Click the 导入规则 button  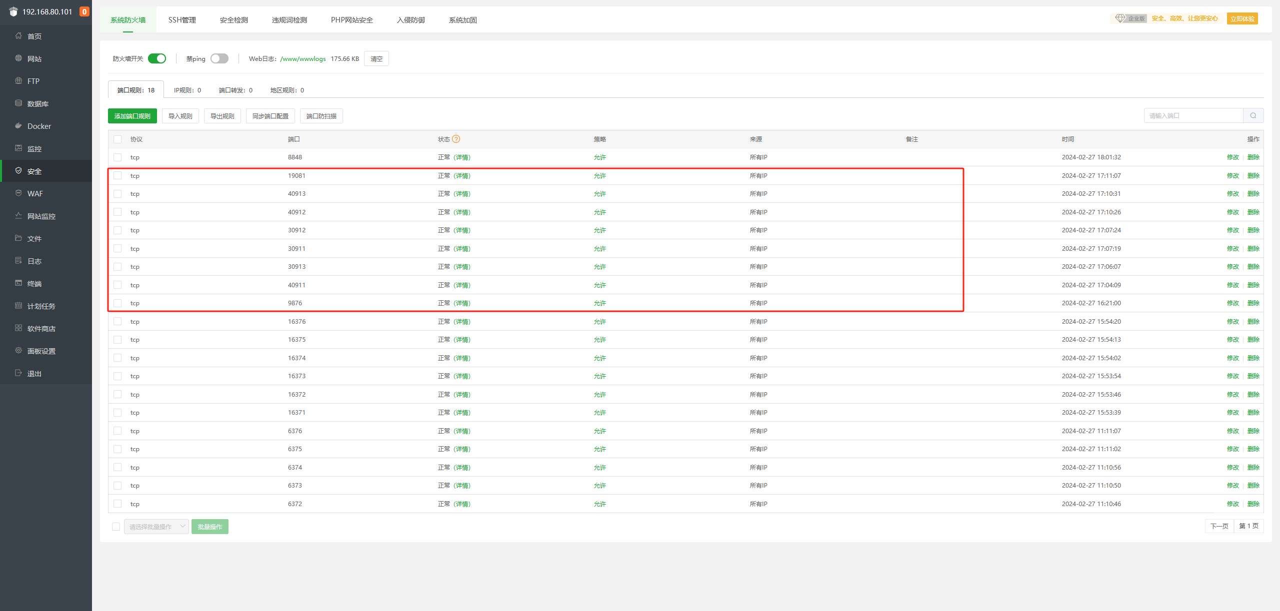(180, 116)
